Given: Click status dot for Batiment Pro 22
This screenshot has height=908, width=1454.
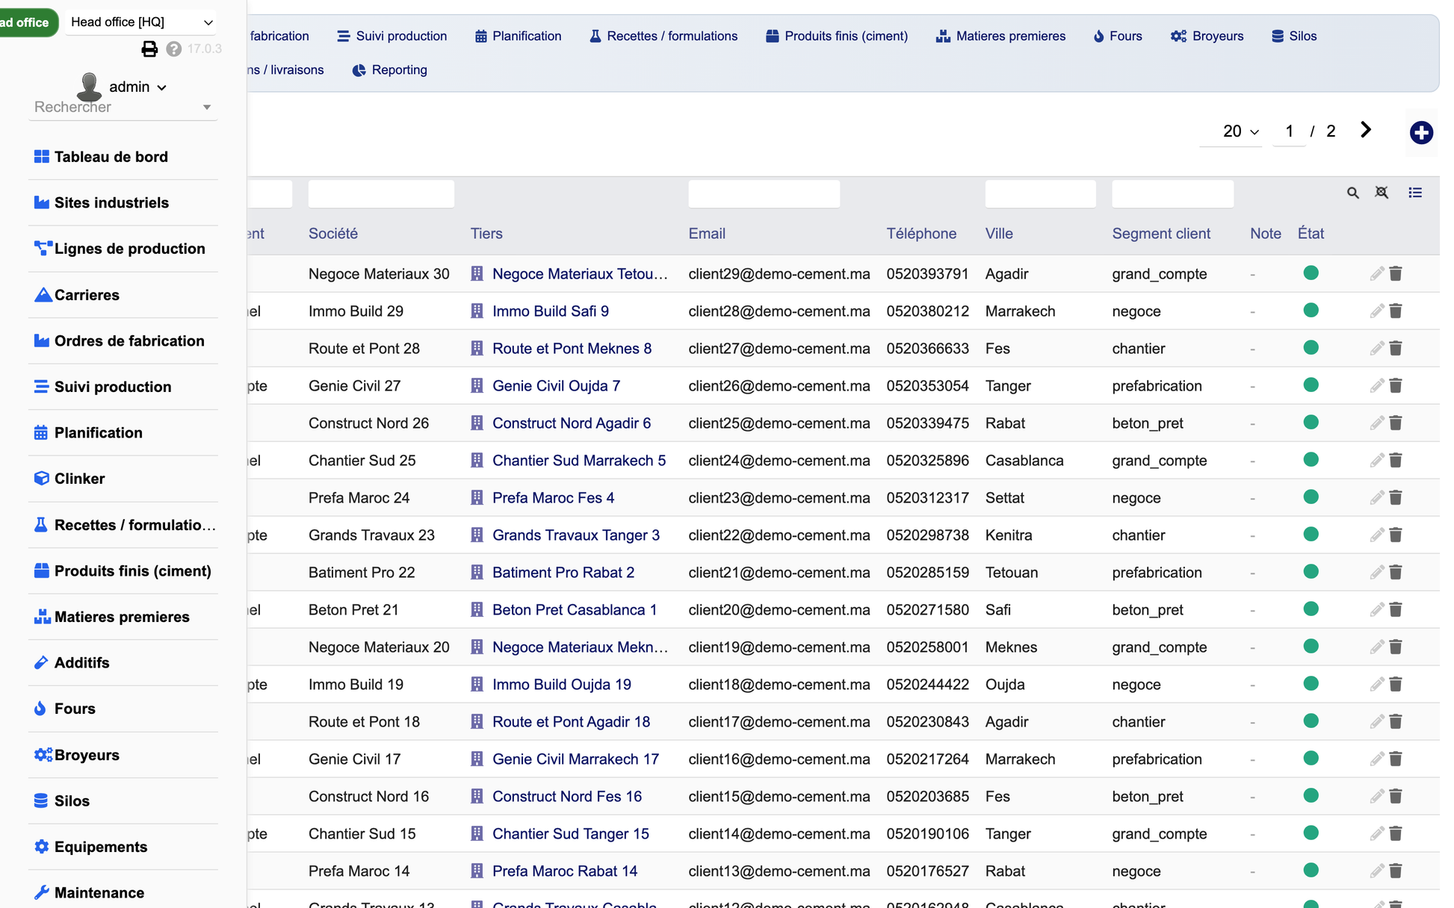Looking at the screenshot, I should click(x=1311, y=572).
